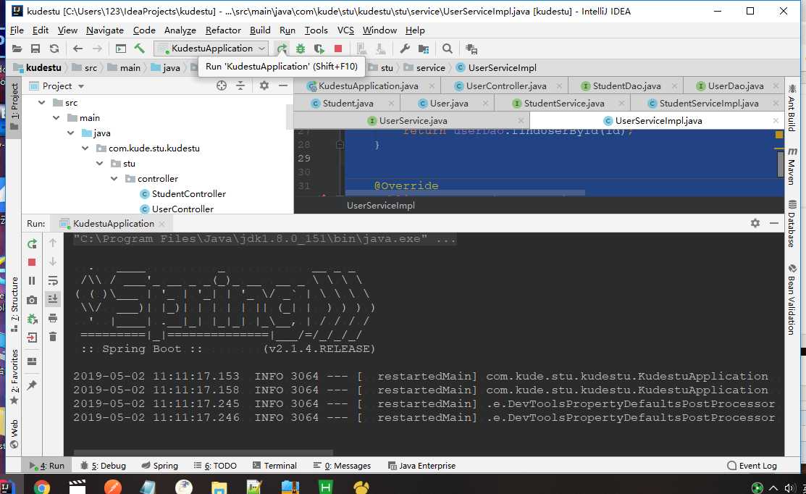
Task: Click the volume icon in system tray
Action: tap(789, 487)
